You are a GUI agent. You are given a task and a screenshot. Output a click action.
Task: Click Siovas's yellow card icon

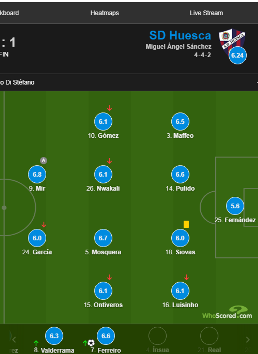[186, 224]
